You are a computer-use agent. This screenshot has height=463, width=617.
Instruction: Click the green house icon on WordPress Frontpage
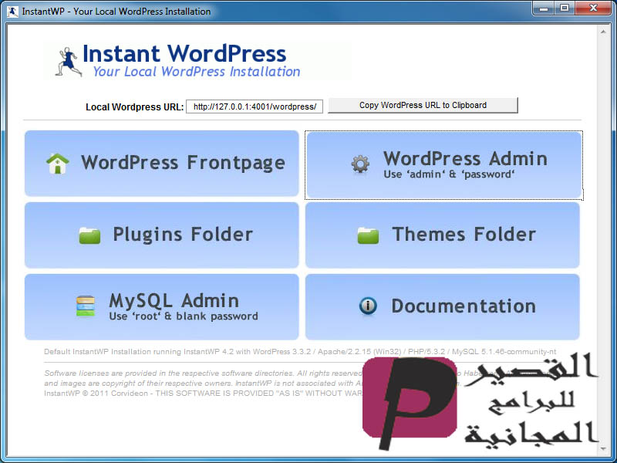(x=57, y=164)
